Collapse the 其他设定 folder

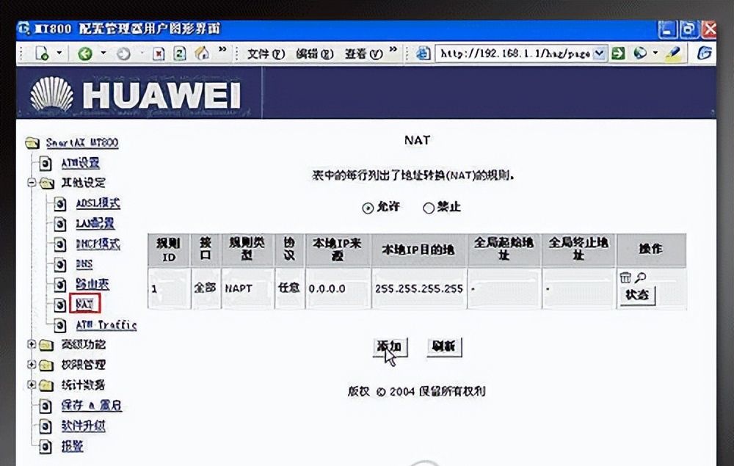pyautogui.click(x=32, y=183)
